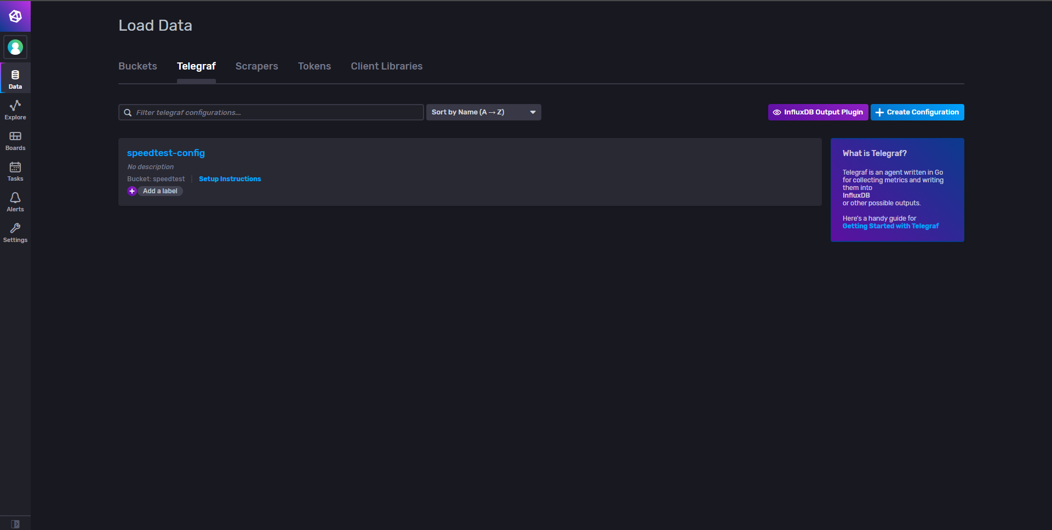Expand the sidebar using bottom toggle icon

pyautogui.click(x=15, y=523)
